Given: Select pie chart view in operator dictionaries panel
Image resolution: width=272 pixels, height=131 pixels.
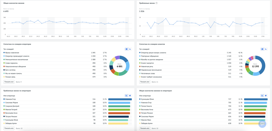Looking at the screenshot, I should 126,49.
